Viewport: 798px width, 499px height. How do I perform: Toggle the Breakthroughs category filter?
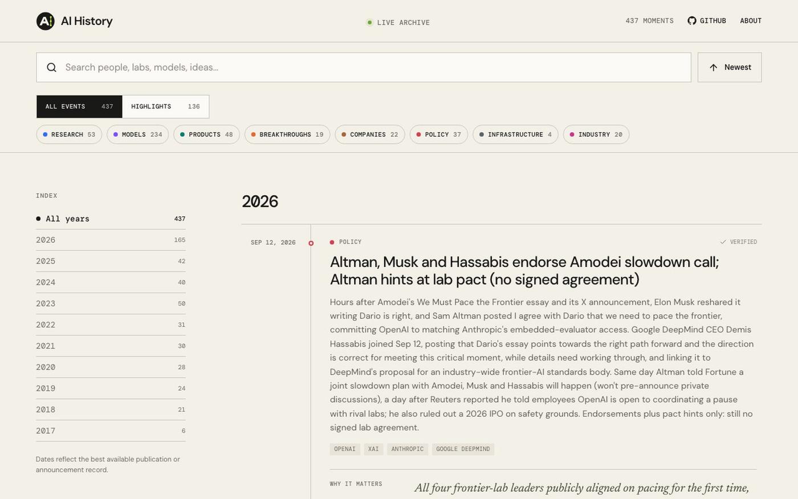click(287, 135)
